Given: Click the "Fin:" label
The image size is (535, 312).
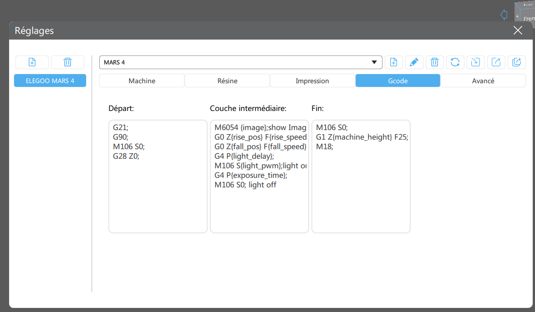Looking at the screenshot, I should (x=318, y=108).
